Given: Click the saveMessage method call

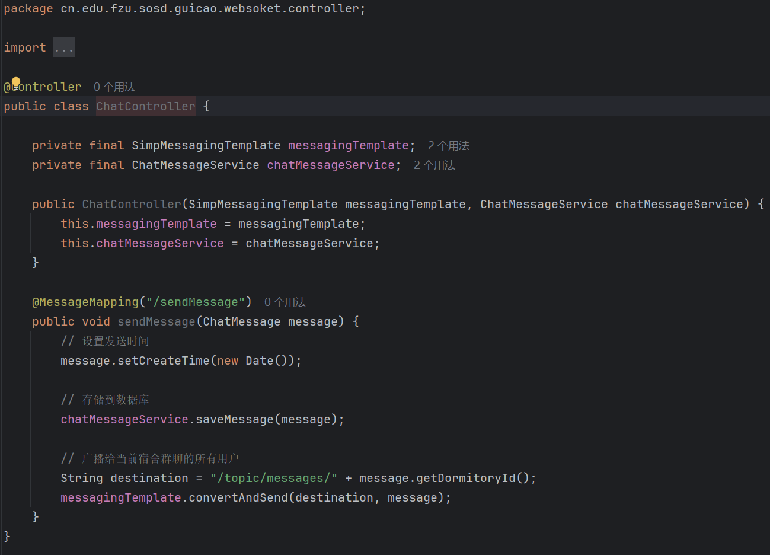Looking at the screenshot, I should coord(235,420).
